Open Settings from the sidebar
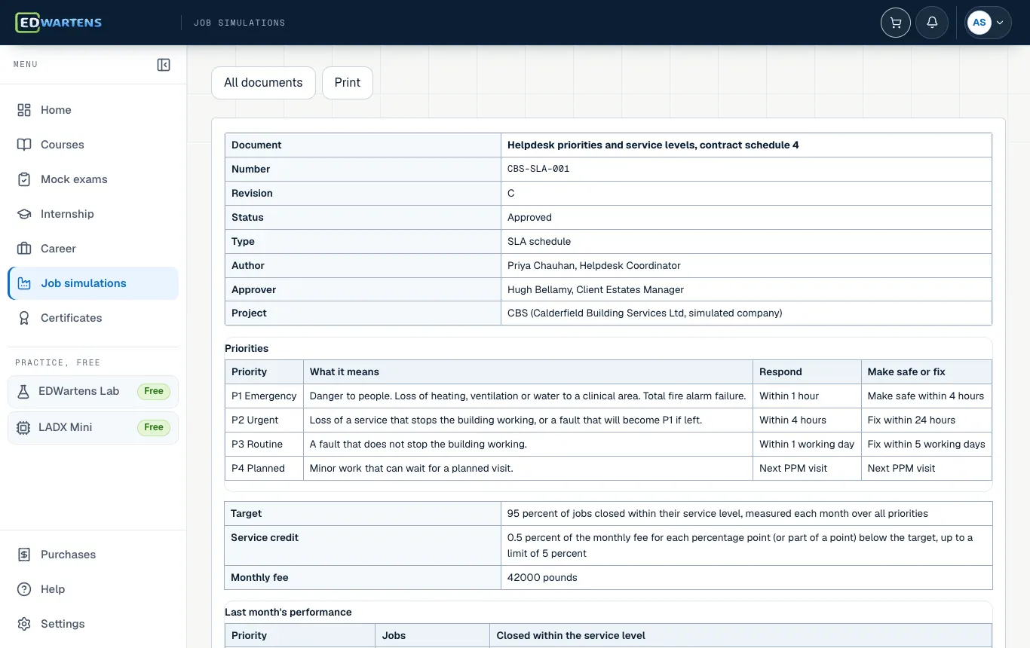The height and width of the screenshot is (648, 1030). click(x=93, y=624)
